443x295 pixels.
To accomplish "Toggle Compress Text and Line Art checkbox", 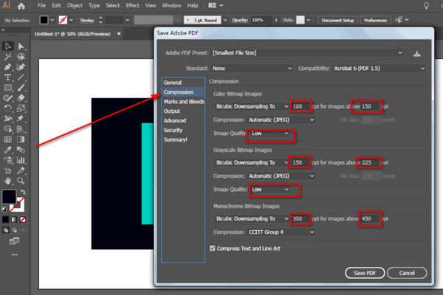I will coord(213,249).
